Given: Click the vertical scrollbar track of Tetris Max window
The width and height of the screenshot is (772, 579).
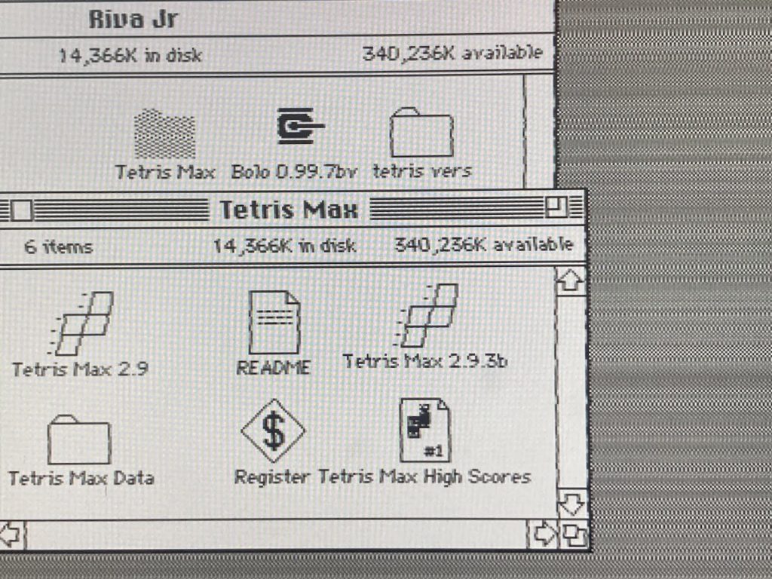Looking at the screenshot, I should point(571,392).
